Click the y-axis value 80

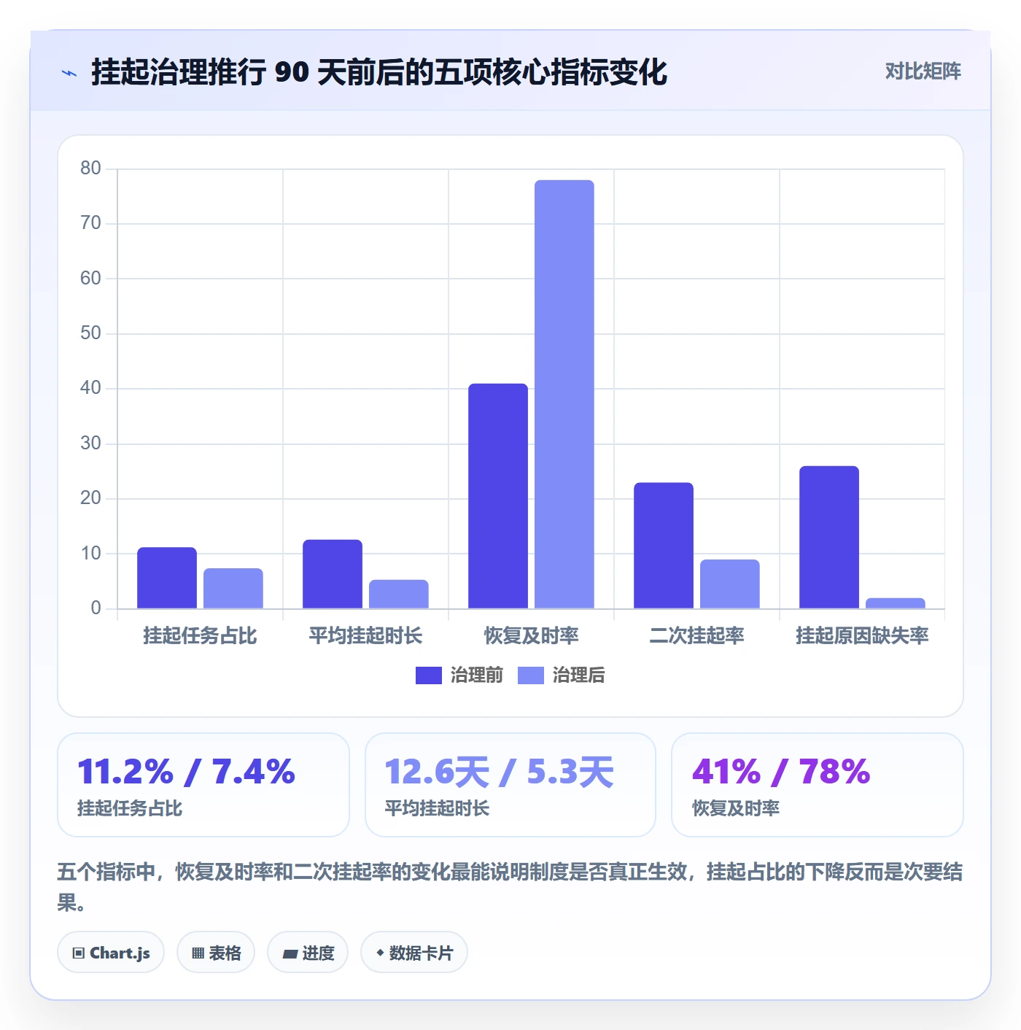coord(91,169)
